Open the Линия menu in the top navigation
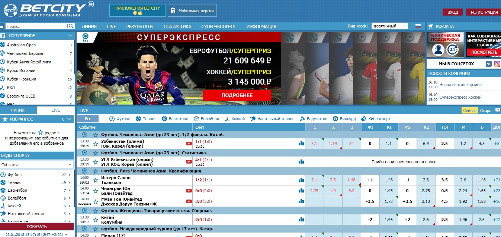 point(89,26)
